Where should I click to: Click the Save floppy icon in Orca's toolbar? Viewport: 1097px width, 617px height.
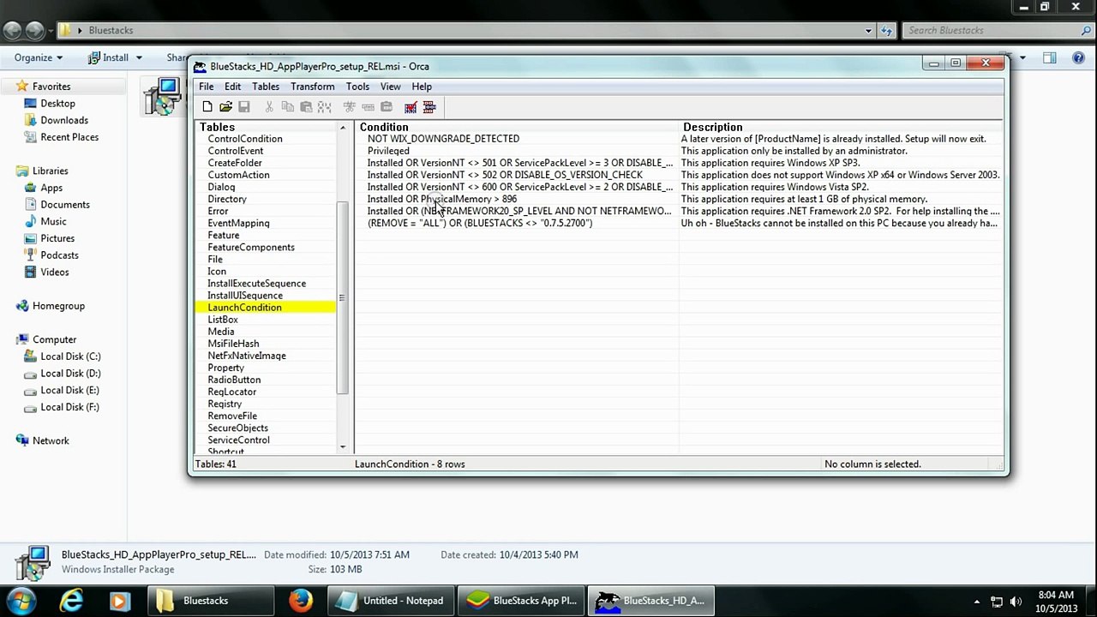244,107
